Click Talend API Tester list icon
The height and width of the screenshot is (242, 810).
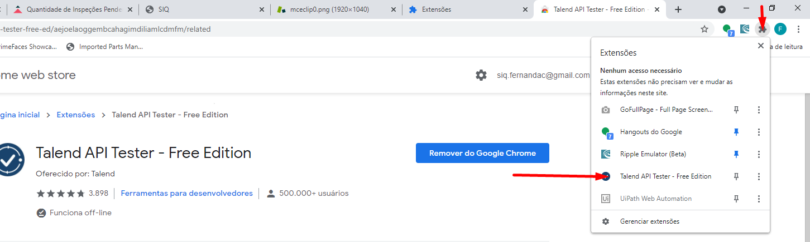[x=606, y=176]
